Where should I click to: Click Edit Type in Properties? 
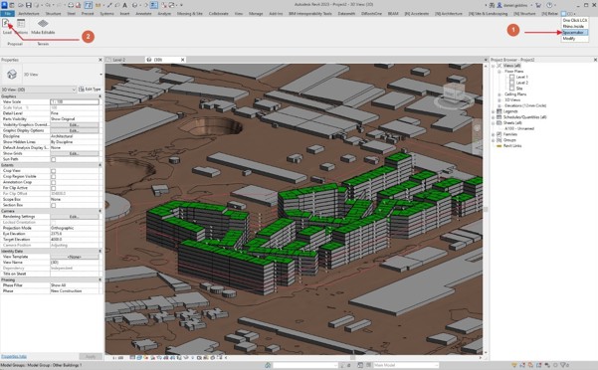click(90, 90)
